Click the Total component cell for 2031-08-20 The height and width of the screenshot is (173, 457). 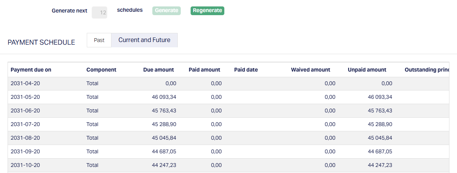tap(92, 138)
